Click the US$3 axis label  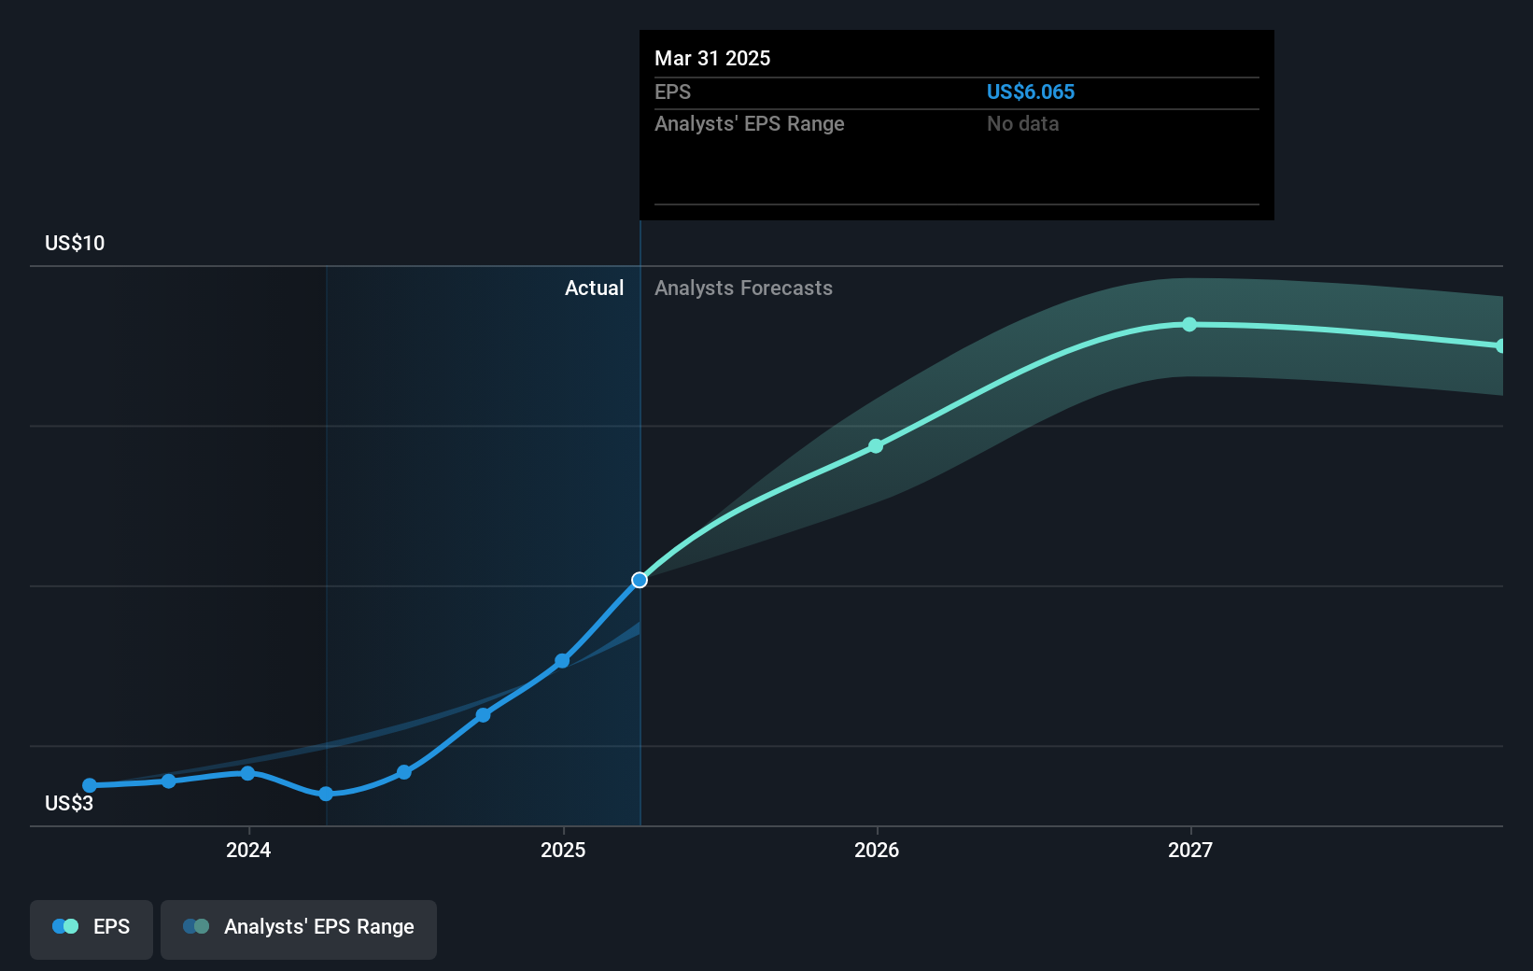click(69, 803)
